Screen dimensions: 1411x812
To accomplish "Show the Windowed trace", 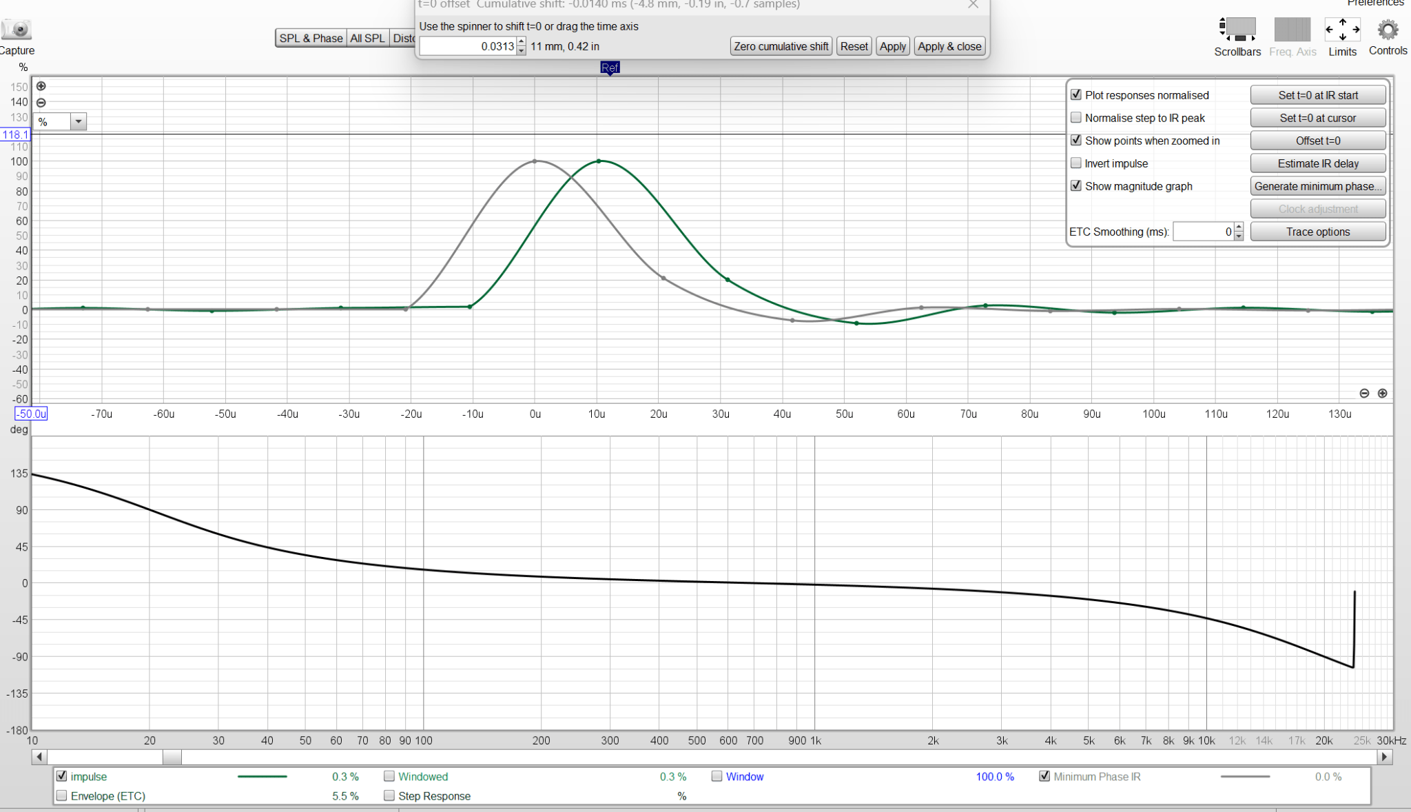I will [389, 776].
